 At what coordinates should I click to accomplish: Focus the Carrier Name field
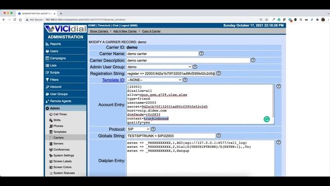pos(162,54)
